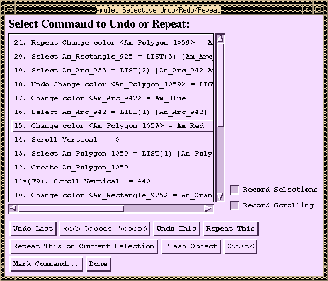Pick command 21 Repeat Change color
The image size is (328, 281).
[113, 43]
